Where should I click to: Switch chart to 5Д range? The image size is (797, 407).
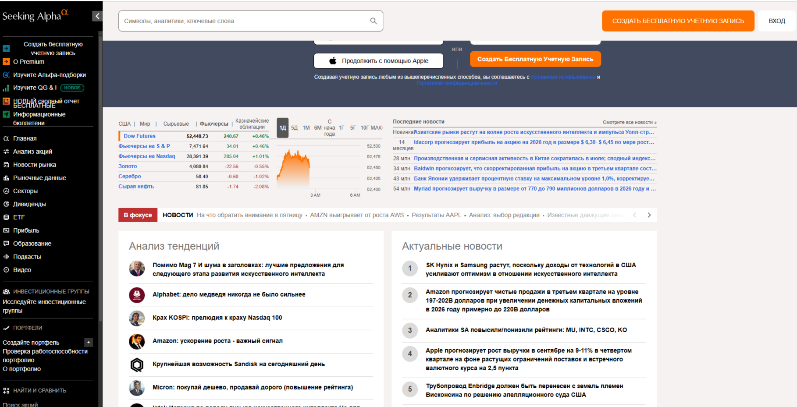295,128
